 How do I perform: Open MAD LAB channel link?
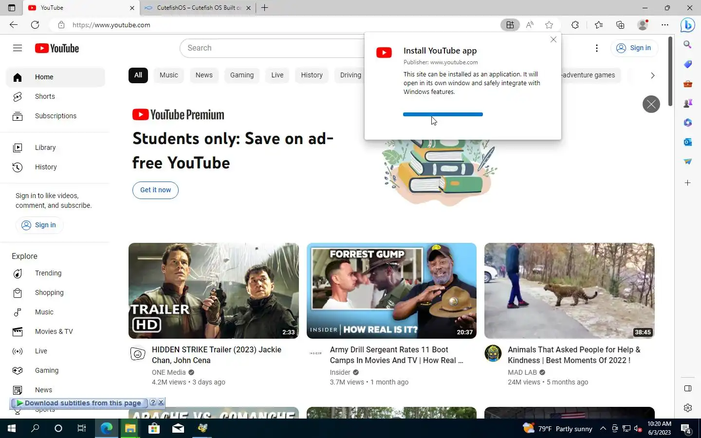(x=522, y=372)
